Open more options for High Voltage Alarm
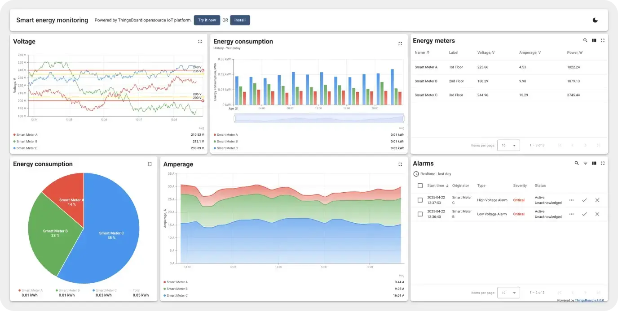Screen dimensions: 618x311 click(571, 200)
